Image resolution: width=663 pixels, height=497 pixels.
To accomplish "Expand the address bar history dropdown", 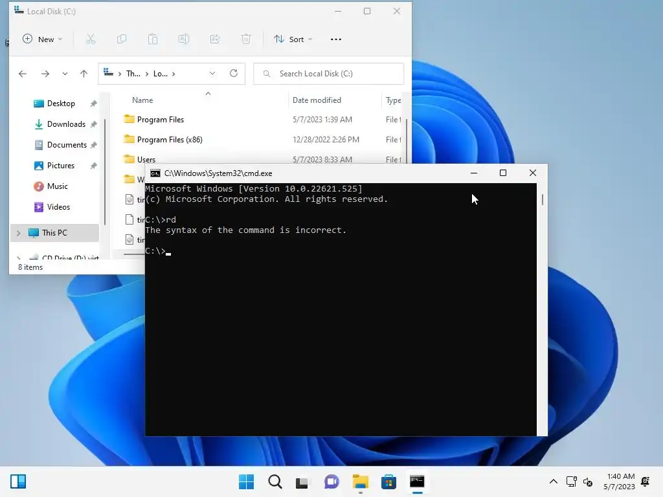I will [212, 74].
